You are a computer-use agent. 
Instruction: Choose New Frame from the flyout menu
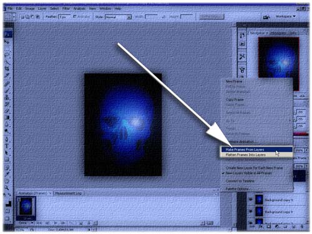point(234,81)
